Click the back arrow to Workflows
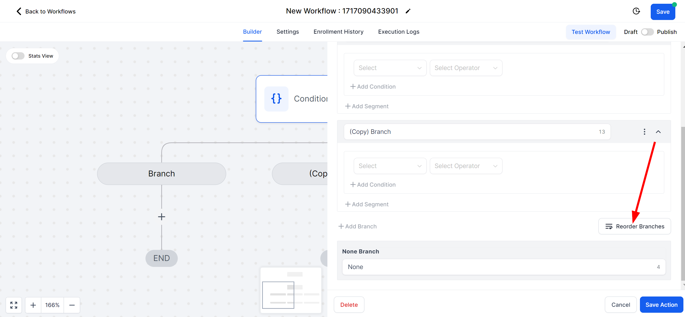The height and width of the screenshot is (317, 685). pos(19,11)
